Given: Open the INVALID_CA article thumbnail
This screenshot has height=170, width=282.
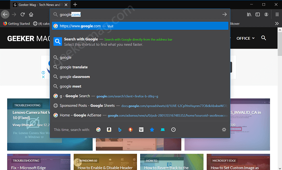Looking at the screenshot, I should coord(250,125).
